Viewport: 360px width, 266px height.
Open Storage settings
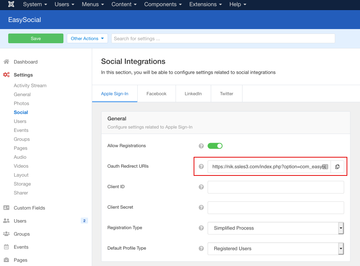(22, 184)
